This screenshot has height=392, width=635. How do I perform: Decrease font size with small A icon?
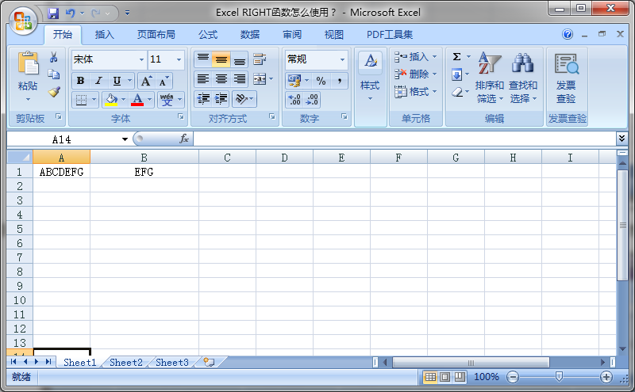pos(164,81)
